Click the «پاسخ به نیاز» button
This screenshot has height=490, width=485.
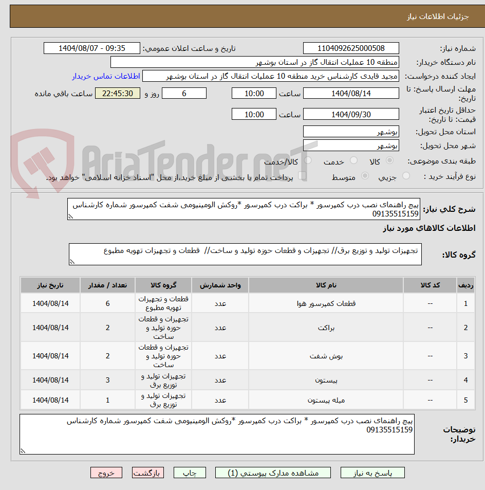pos(372,472)
